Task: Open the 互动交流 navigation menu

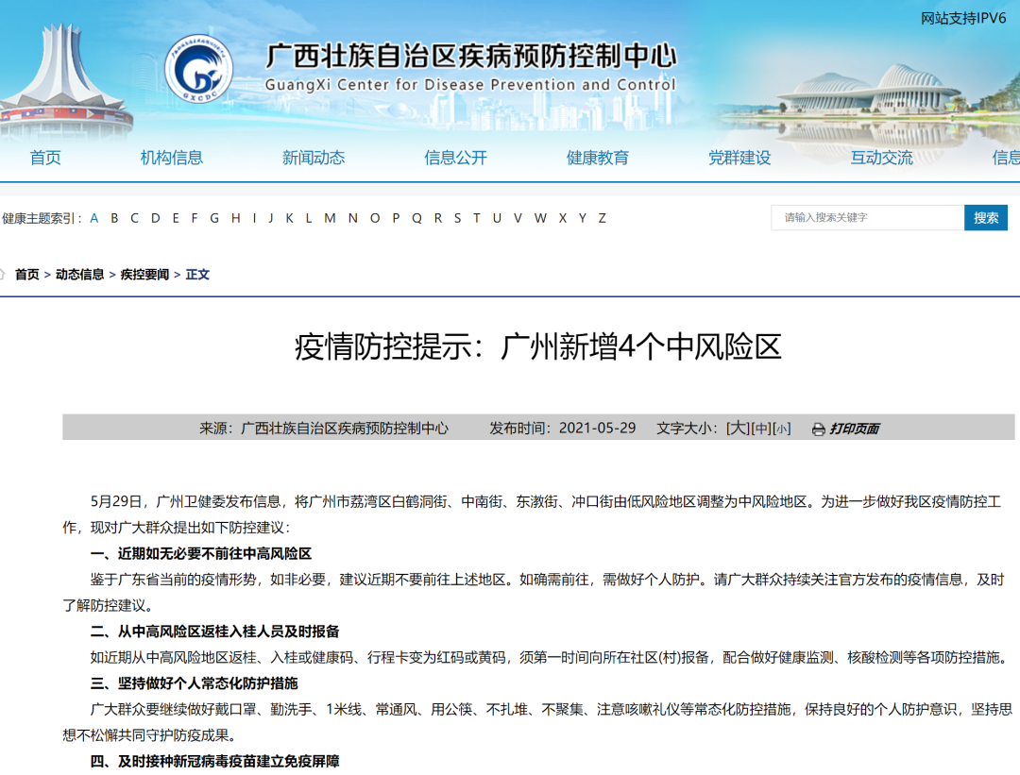Action: pos(881,158)
